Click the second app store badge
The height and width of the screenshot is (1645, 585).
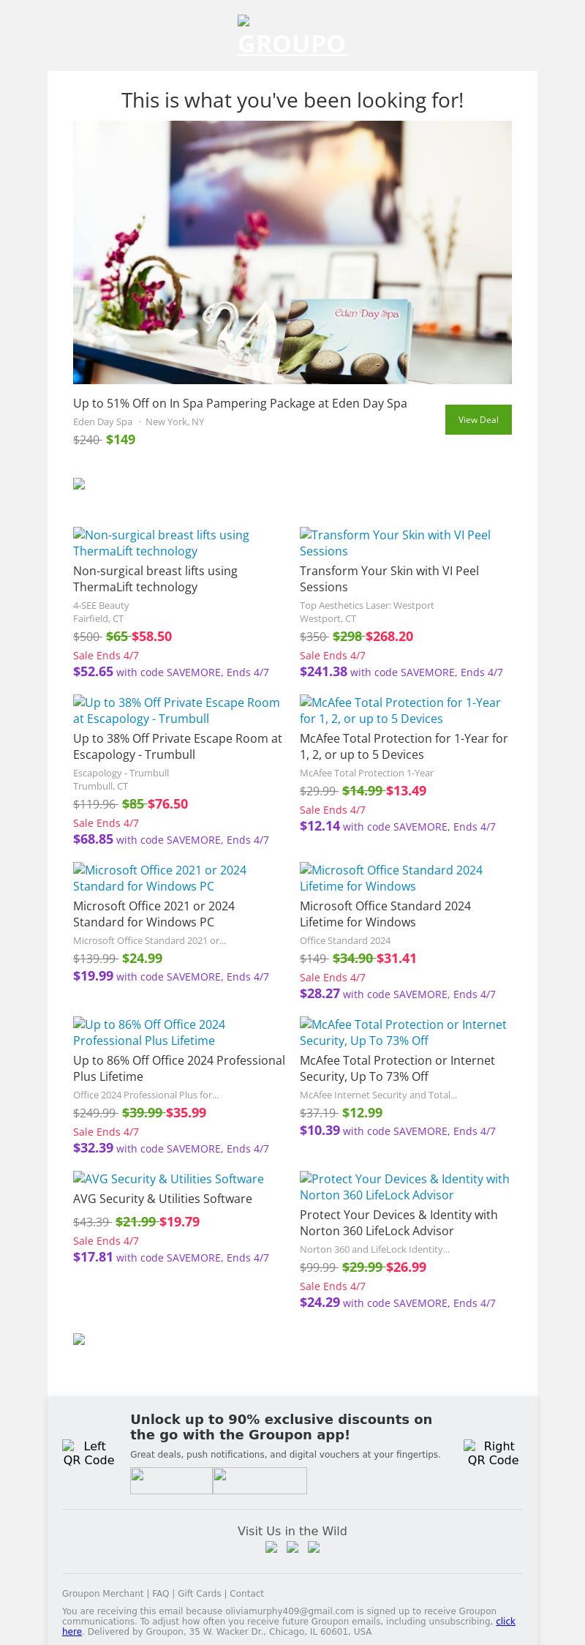260,1480
